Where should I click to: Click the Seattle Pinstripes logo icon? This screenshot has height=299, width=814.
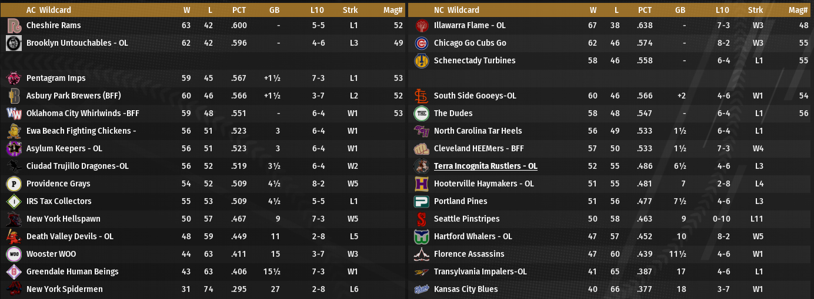(421, 219)
